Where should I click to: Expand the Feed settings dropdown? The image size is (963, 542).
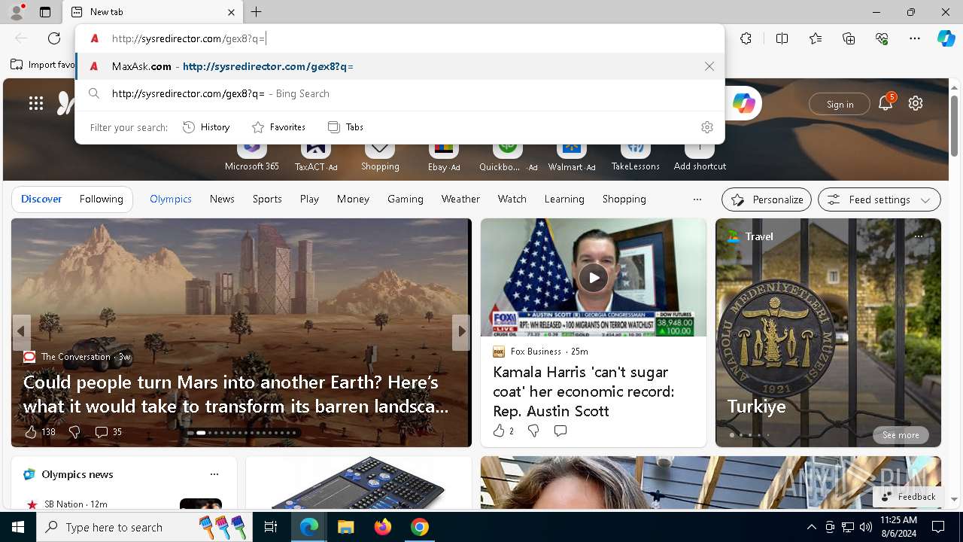pos(879,199)
